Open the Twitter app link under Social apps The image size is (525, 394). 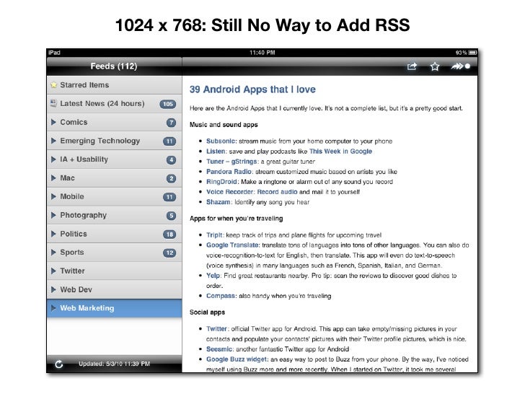(x=216, y=329)
